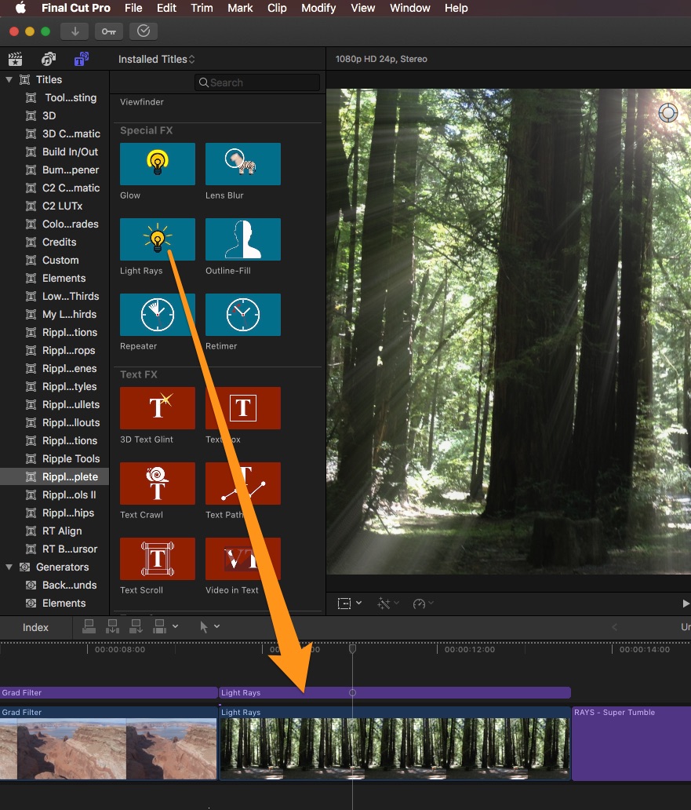The image size is (691, 810).
Task: Select the Video in Text thumbnail
Action: click(243, 559)
